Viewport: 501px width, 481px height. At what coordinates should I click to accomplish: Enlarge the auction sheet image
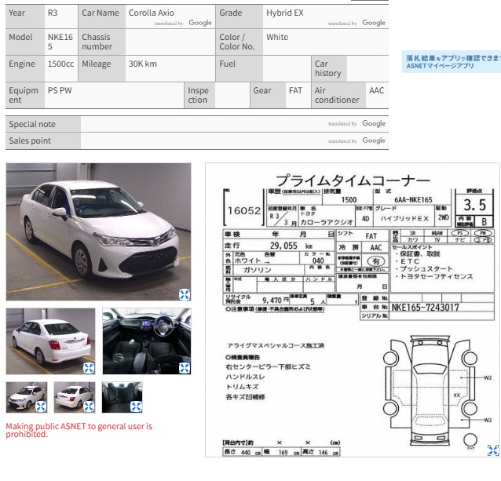pos(493,450)
